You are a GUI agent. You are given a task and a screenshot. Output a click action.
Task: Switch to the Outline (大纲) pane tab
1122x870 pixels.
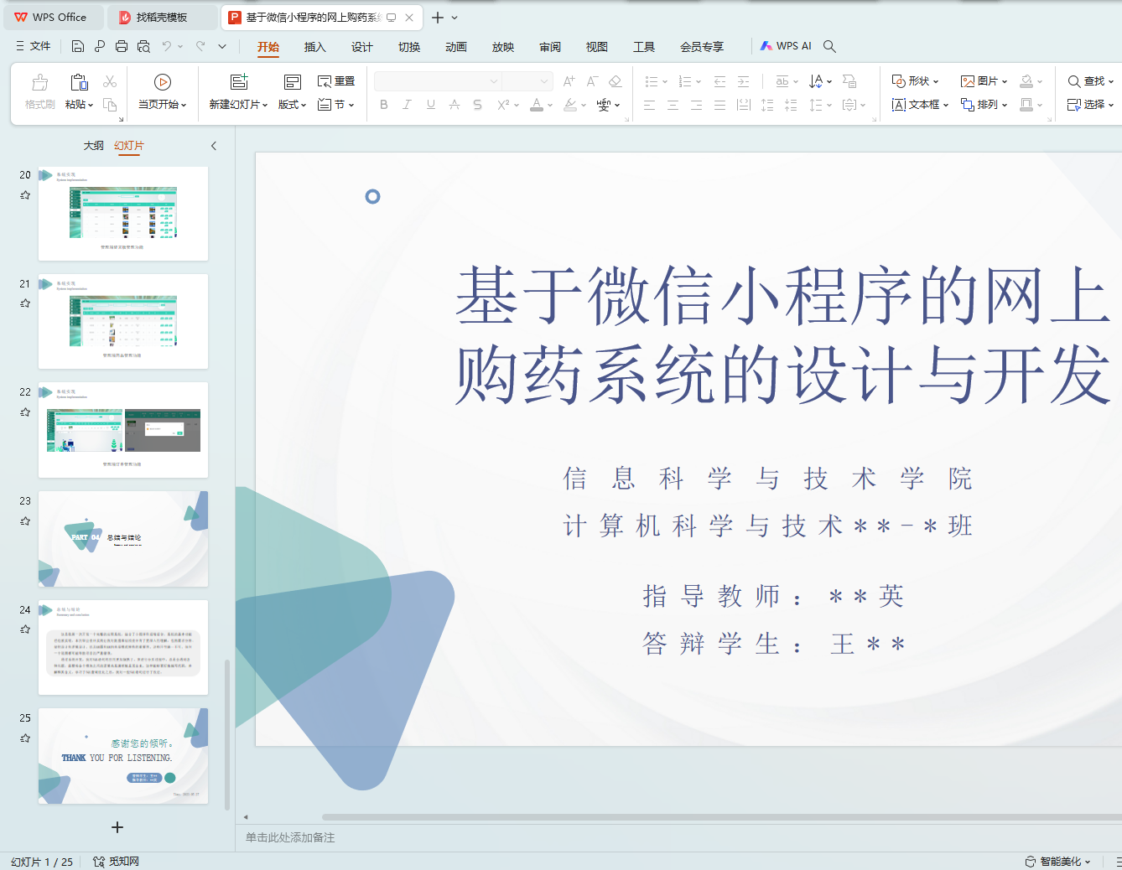[94, 146]
